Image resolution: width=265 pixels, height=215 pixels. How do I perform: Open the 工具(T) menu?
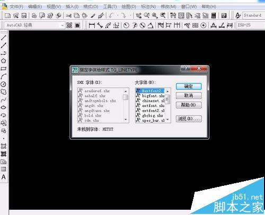[110, 7]
